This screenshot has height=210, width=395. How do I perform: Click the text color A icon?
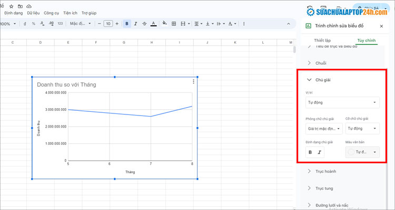tap(153, 24)
